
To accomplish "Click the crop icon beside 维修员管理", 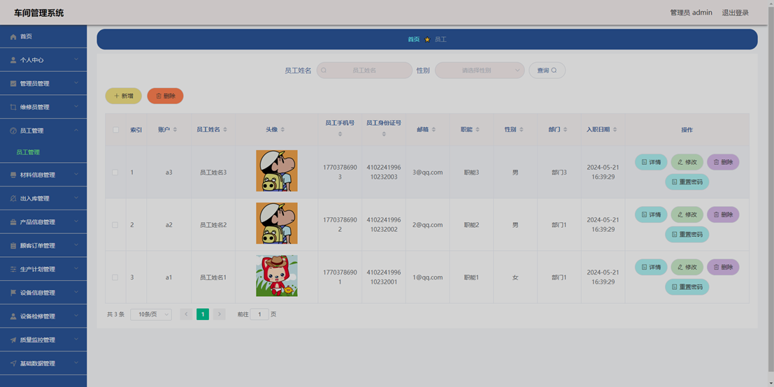I will pos(13,107).
